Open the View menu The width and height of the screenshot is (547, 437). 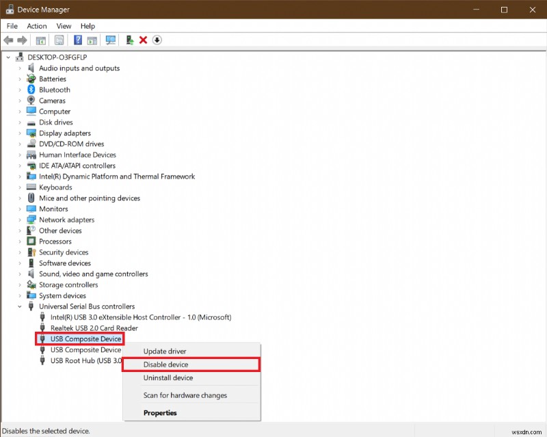point(64,26)
